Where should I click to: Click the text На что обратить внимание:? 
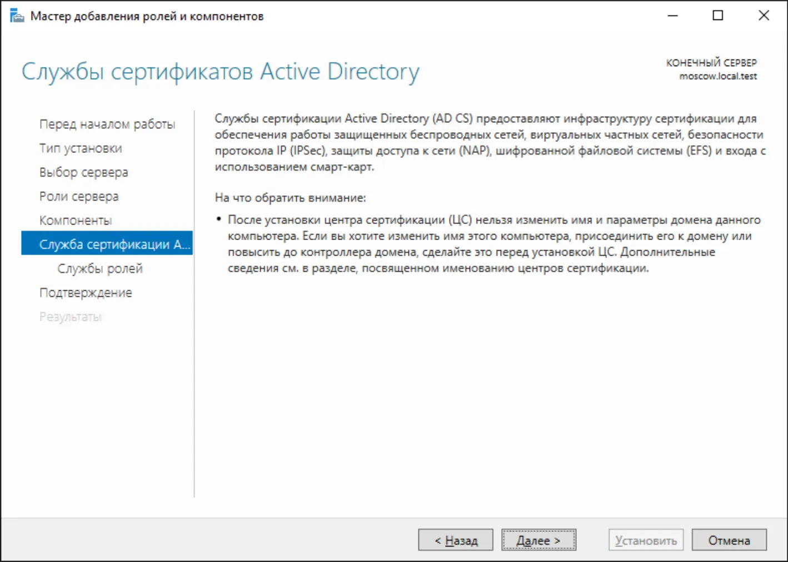[x=291, y=198]
